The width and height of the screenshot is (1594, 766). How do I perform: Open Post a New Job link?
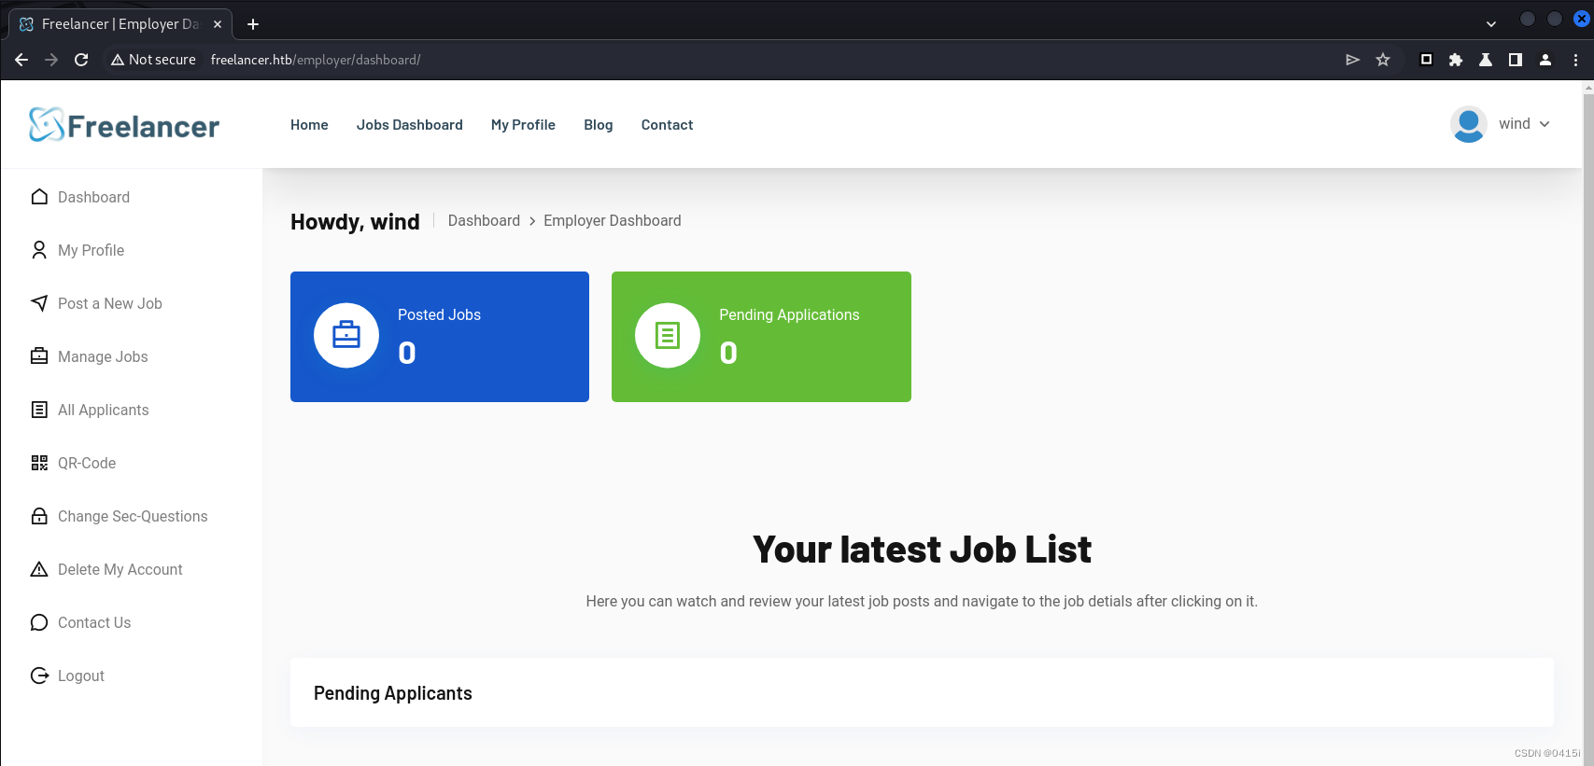pos(110,303)
